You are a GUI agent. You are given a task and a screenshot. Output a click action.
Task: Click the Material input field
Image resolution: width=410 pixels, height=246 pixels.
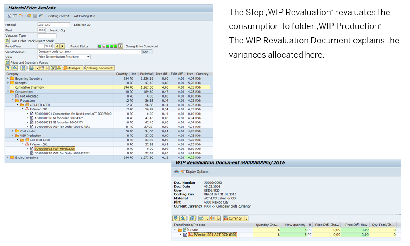point(53,25)
